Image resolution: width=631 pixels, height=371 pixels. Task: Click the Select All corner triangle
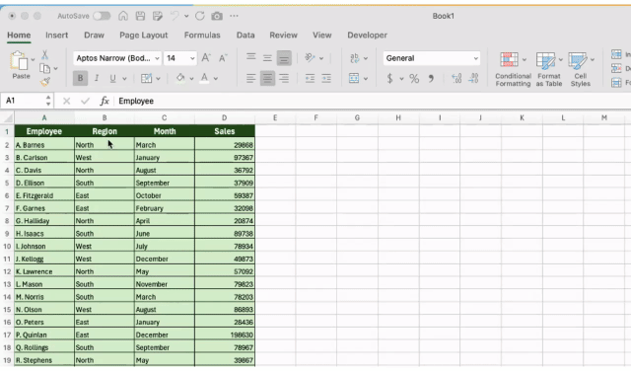click(x=8, y=118)
